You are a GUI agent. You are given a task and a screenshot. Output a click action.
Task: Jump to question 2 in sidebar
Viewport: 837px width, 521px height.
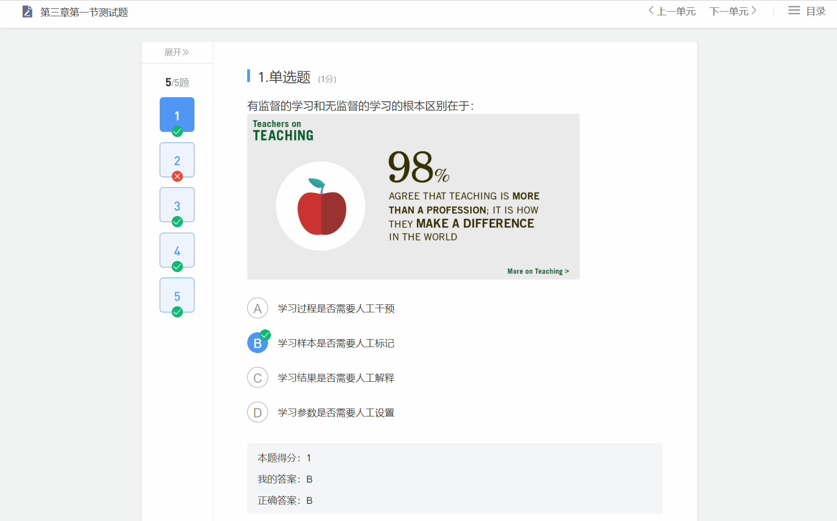pos(177,160)
